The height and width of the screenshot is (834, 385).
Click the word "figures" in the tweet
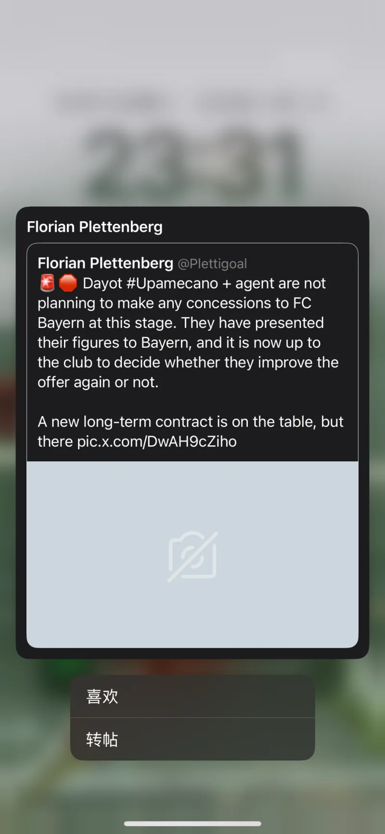pos(98,342)
